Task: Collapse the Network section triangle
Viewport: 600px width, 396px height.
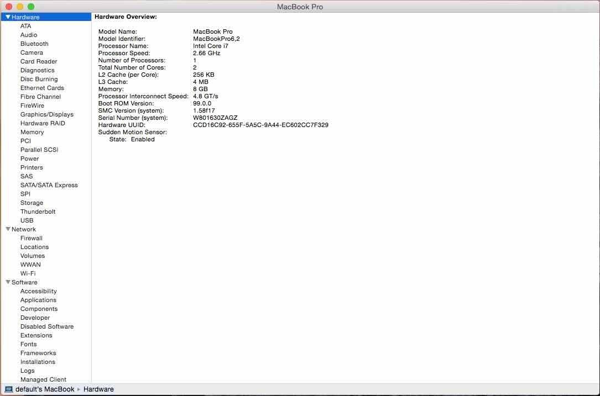Action: (8, 229)
